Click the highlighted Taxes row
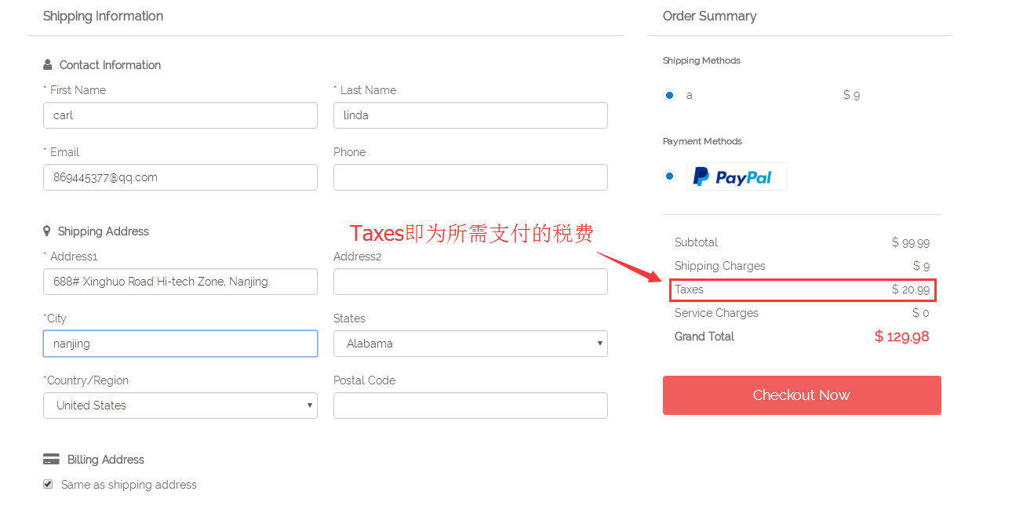1023x513 pixels. point(803,289)
